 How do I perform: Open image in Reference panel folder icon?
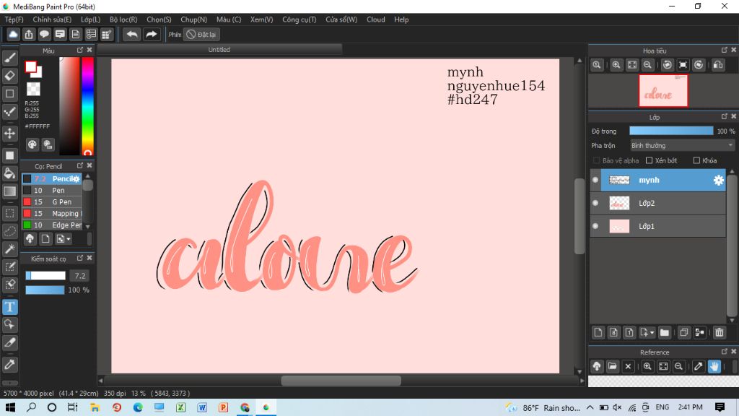[612, 366]
